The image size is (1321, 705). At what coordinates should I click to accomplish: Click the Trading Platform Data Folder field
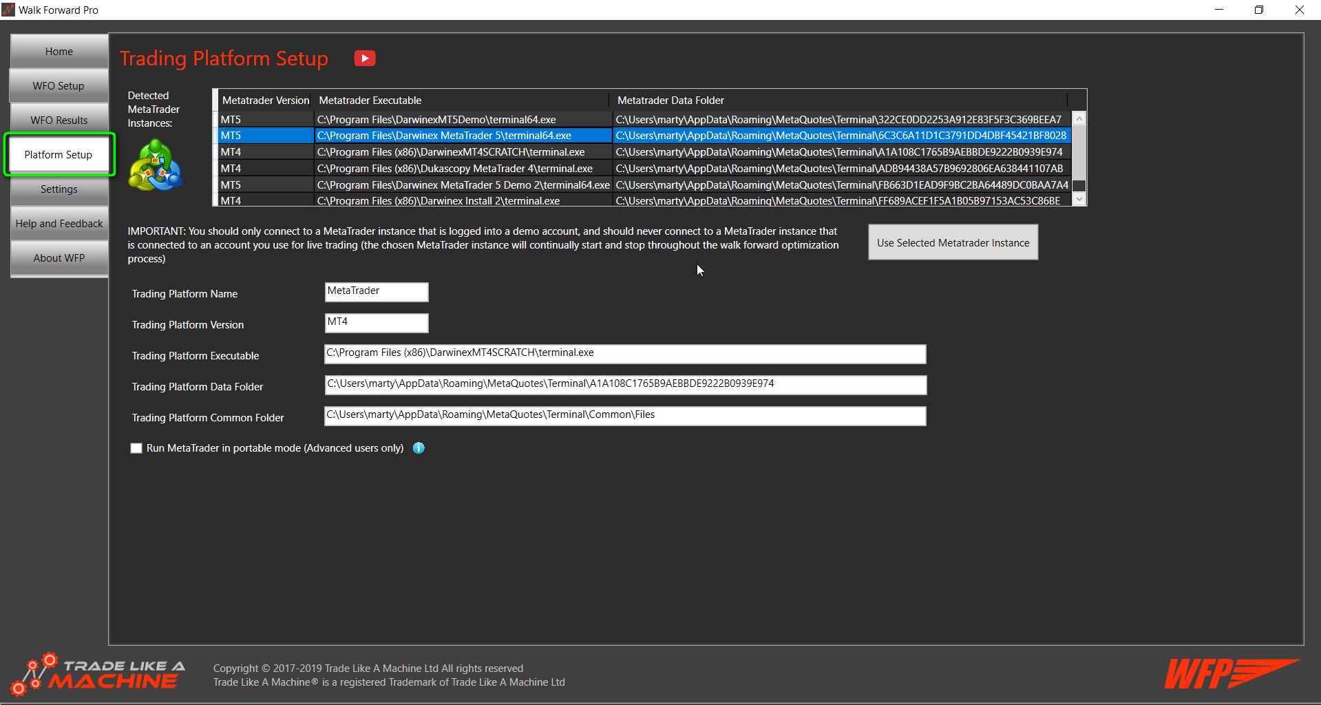point(625,385)
